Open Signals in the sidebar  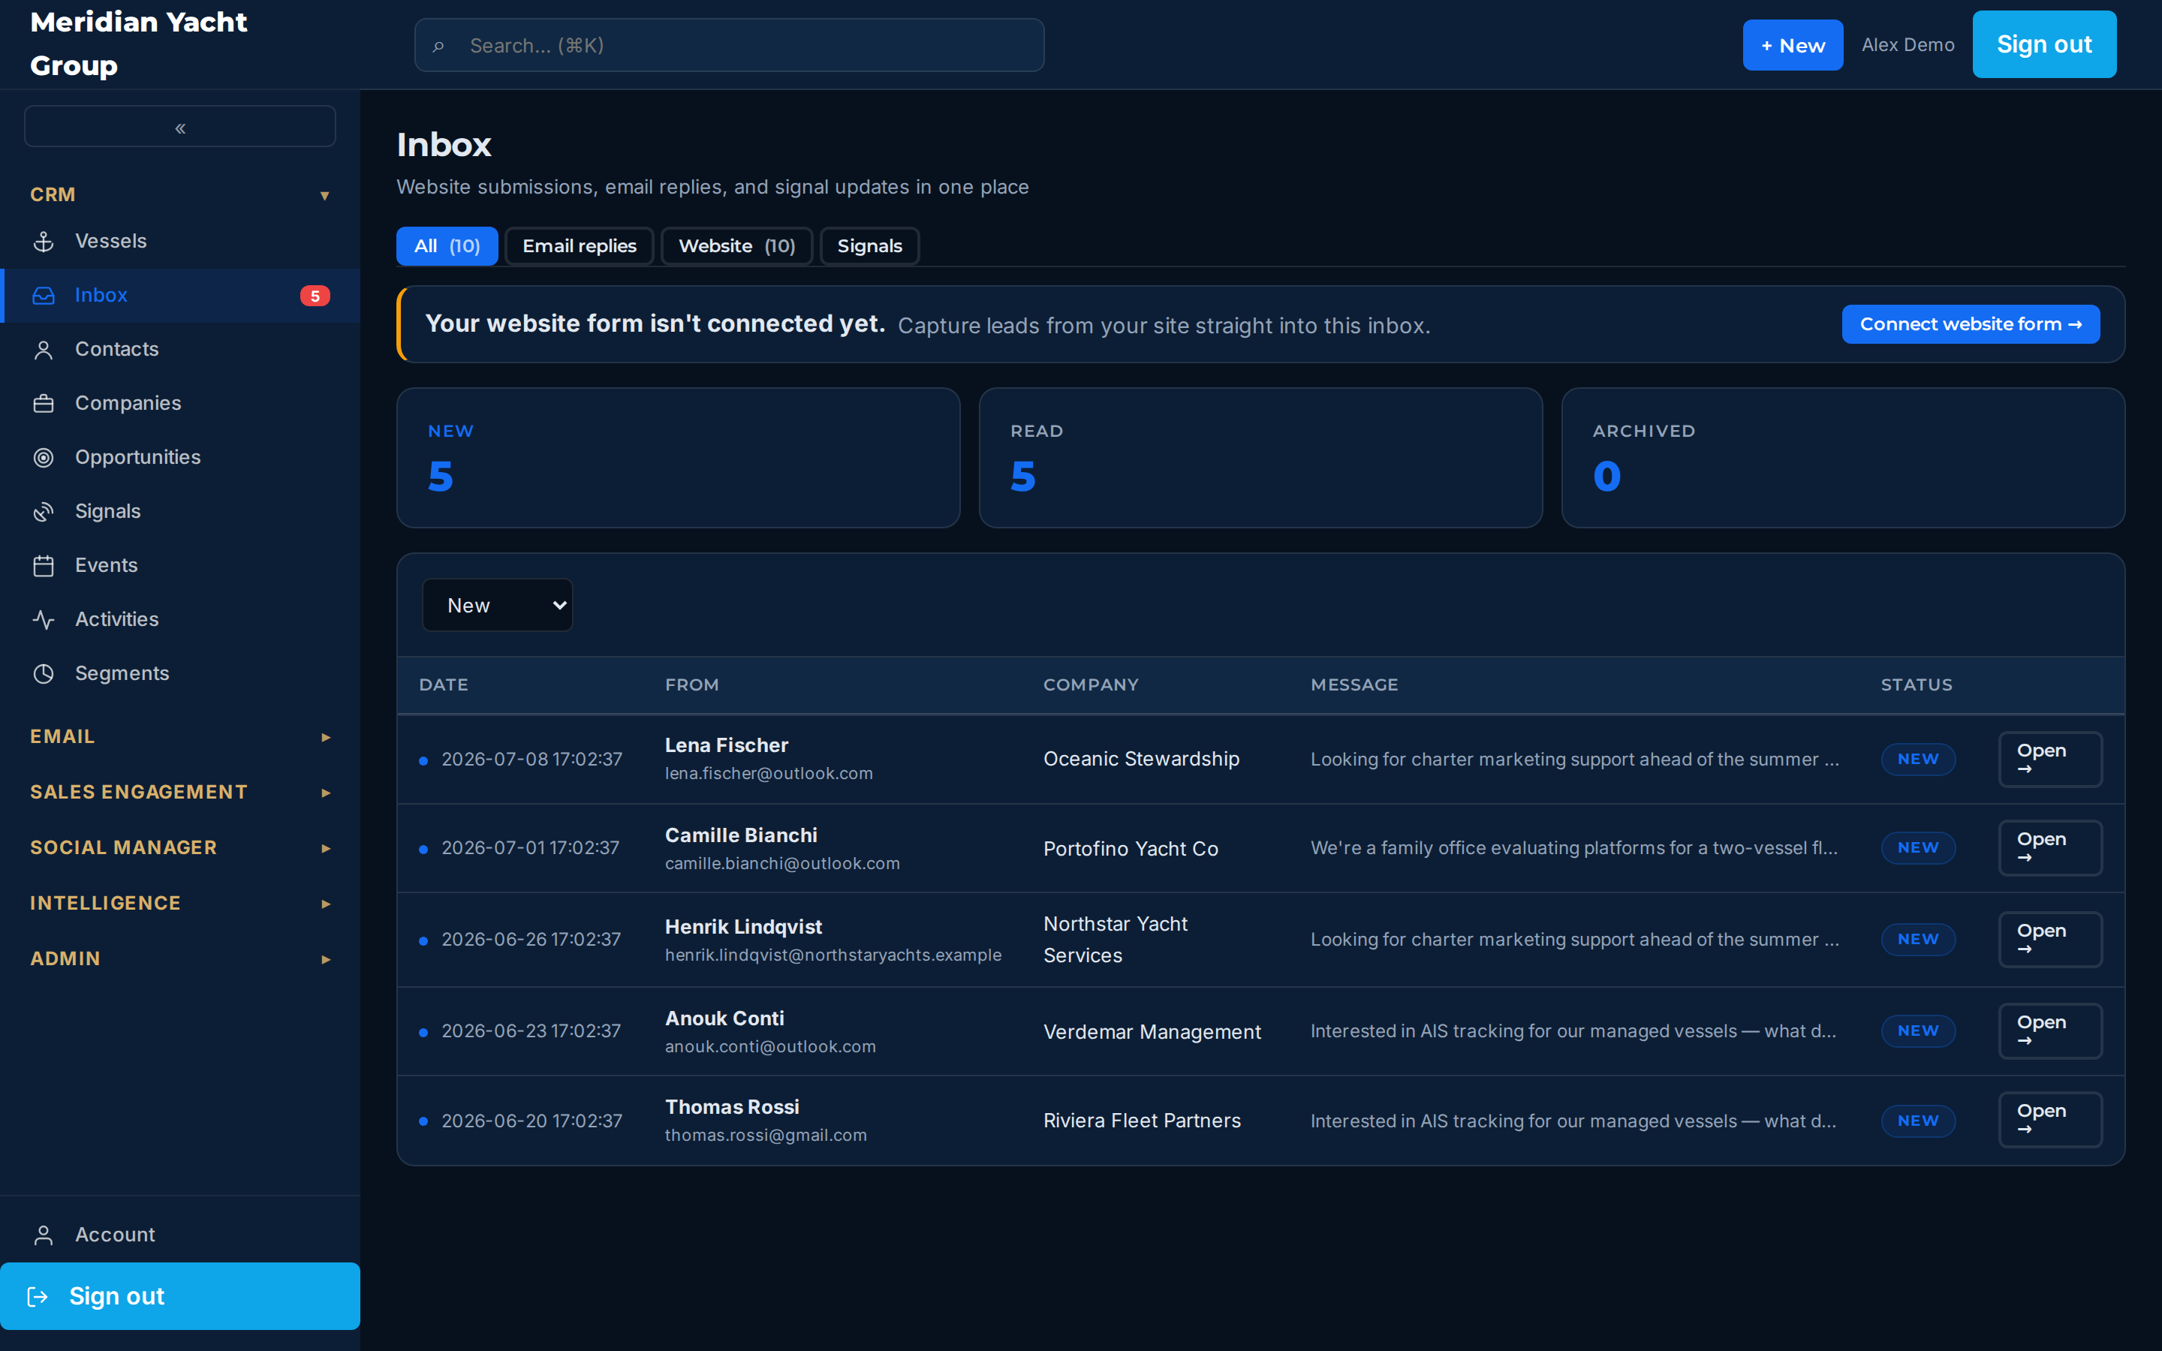179,512
